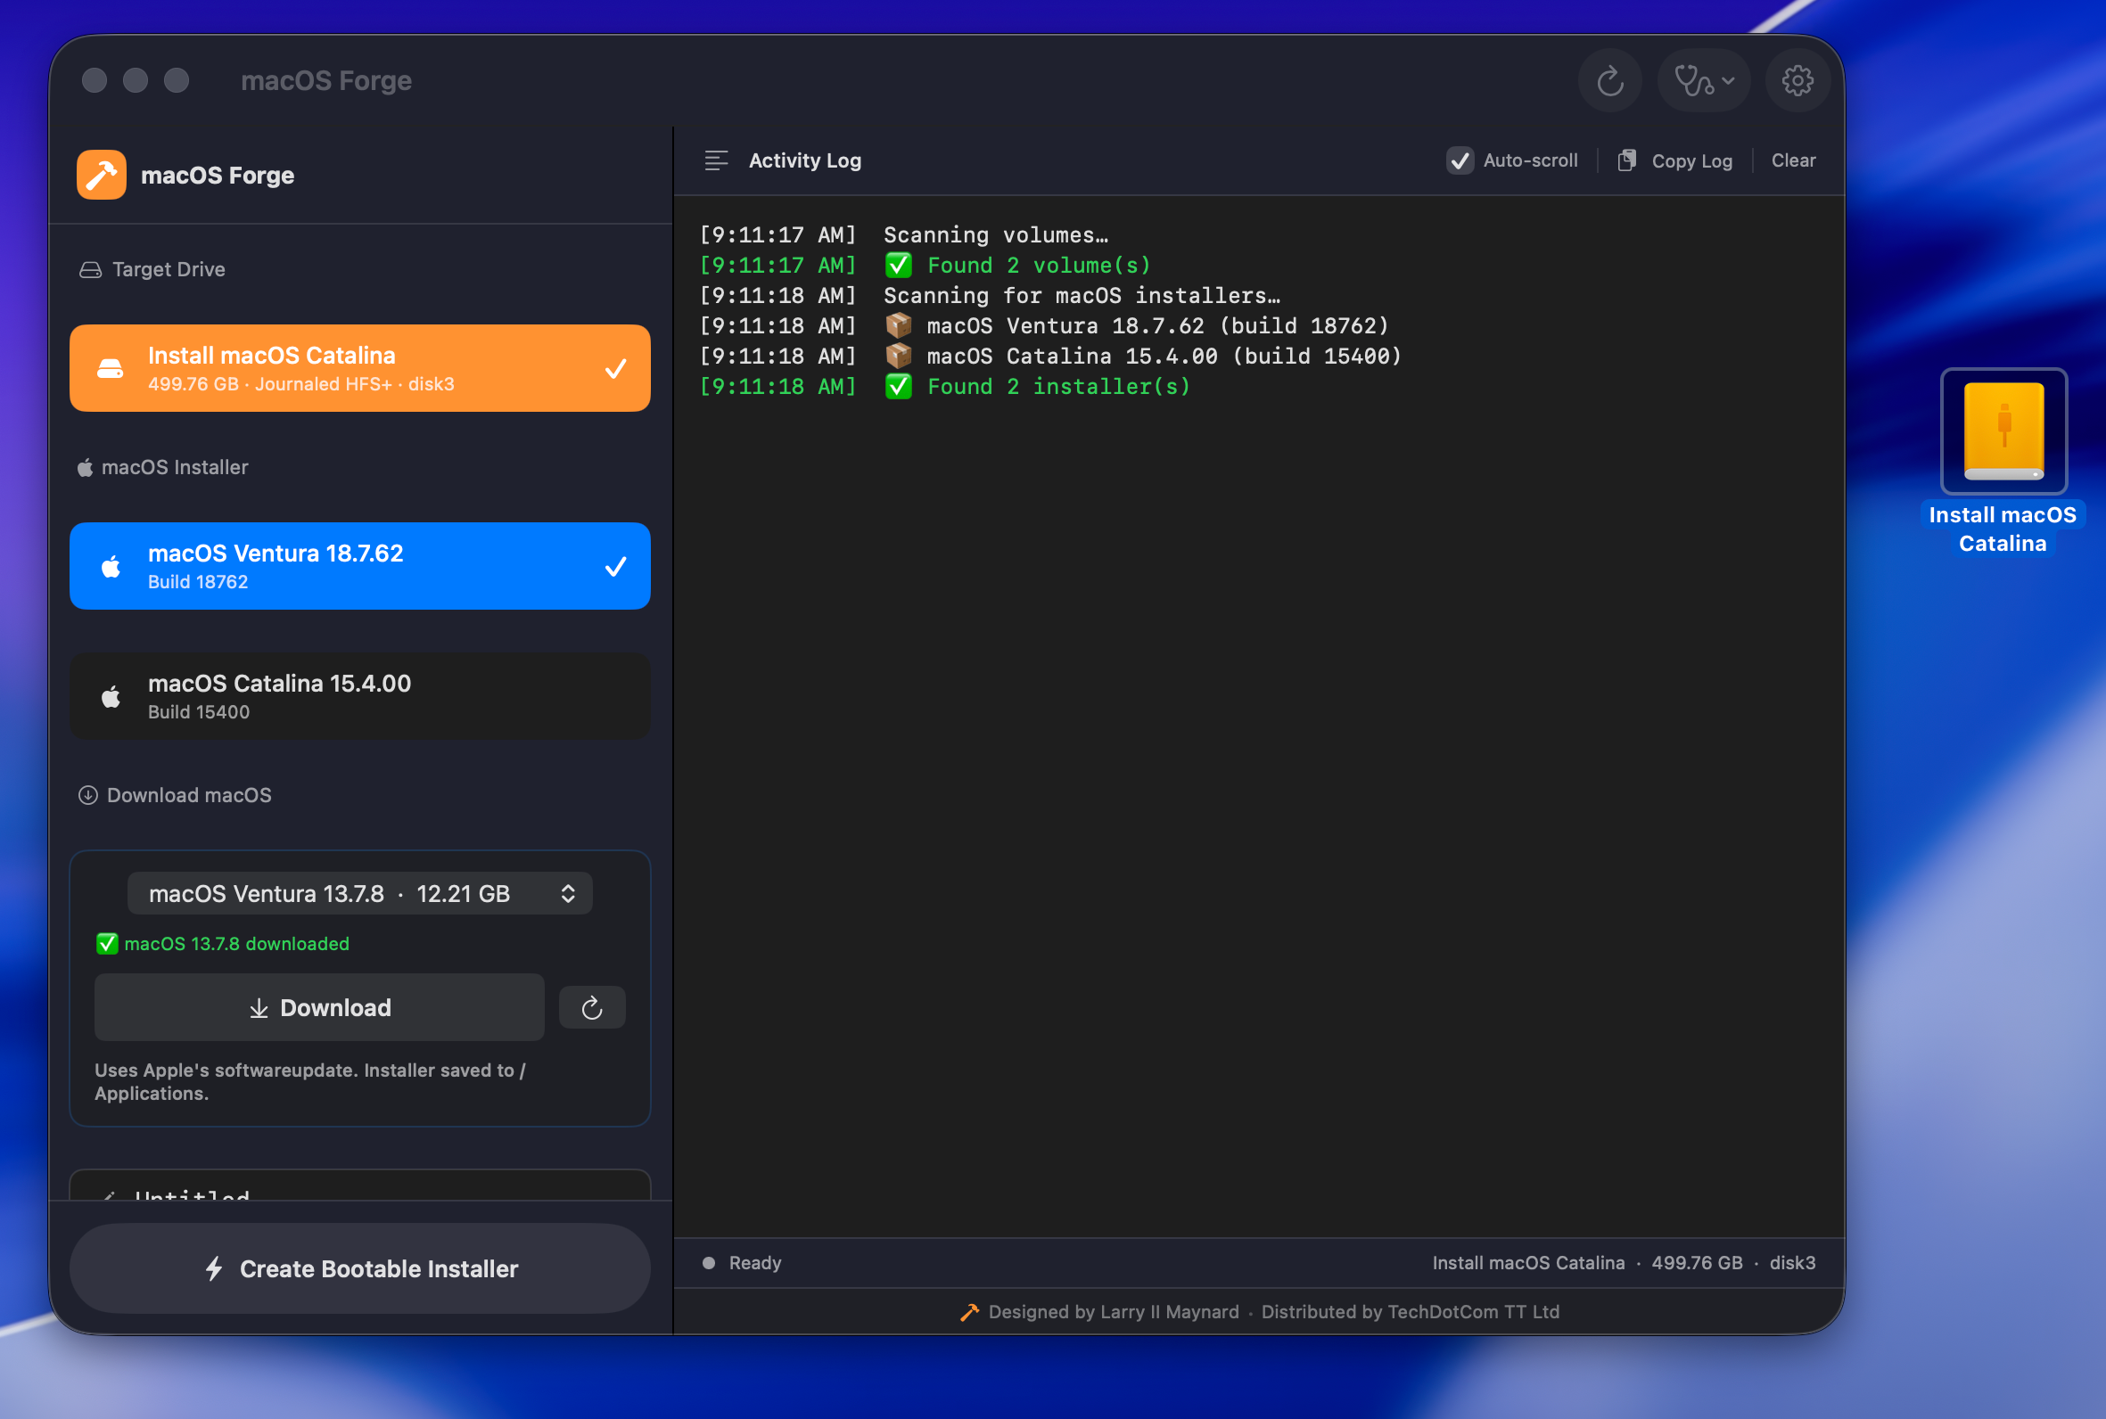Click the green check beside Found 2 volume(s)

(x=898, y=265)
